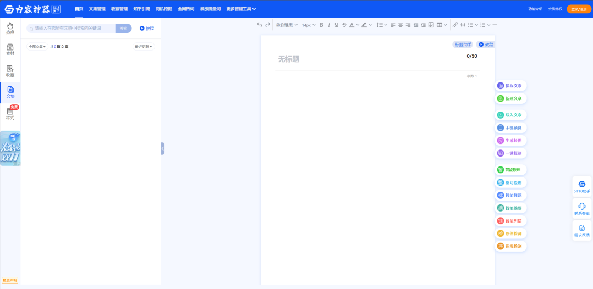Open the 最近更新 sort dropdown
The width and height of the screenshot is (593, 289).
[x=143, y=47]
